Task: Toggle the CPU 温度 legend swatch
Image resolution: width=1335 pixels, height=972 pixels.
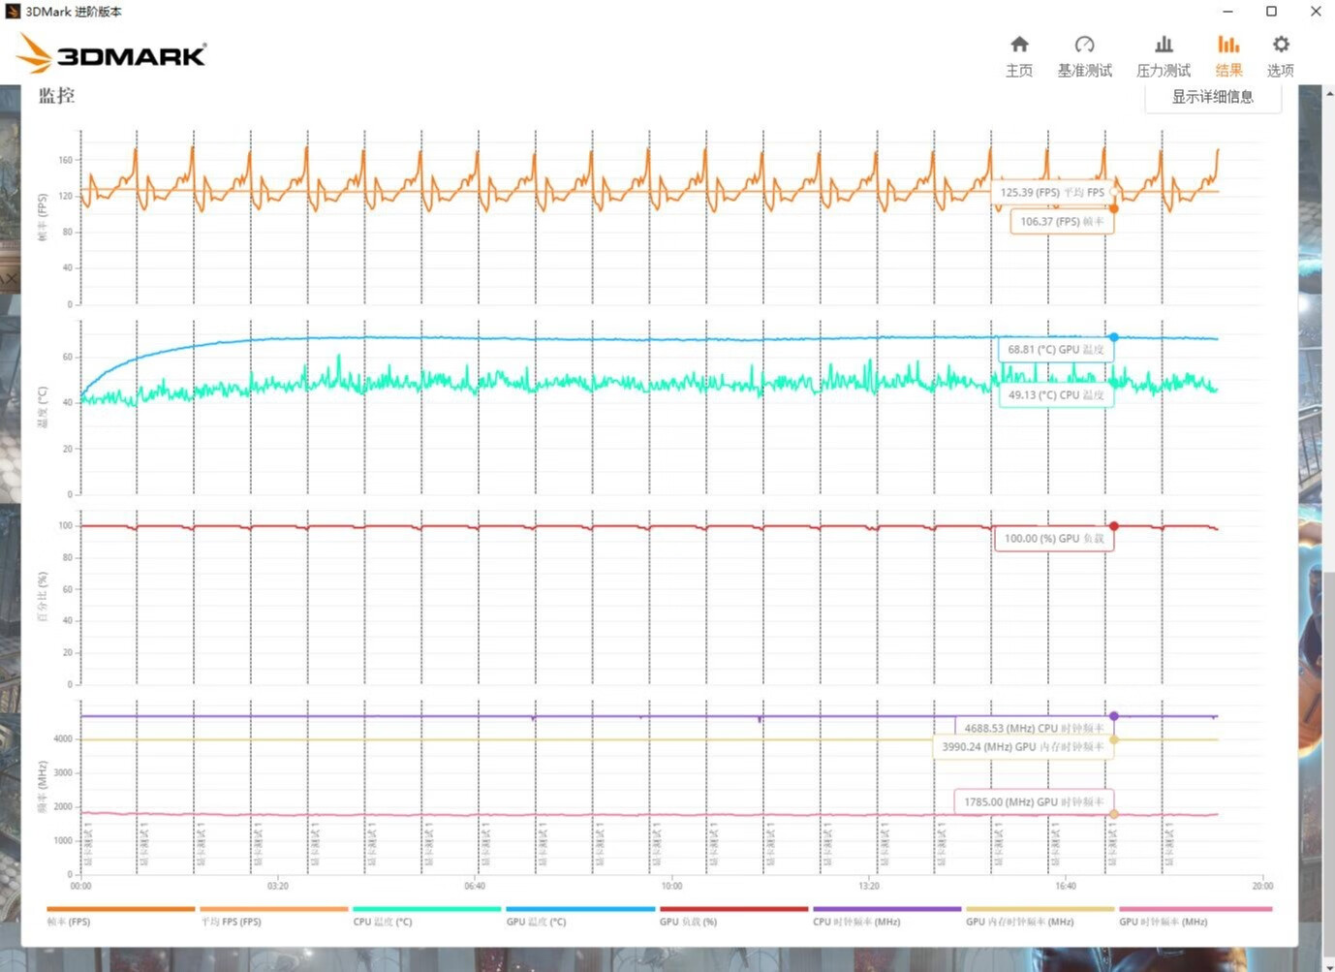Action: pyautogui.click(x=426, y=909)
